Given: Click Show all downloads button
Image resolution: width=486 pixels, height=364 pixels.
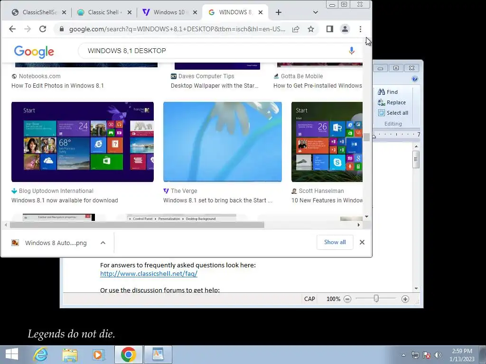Looking at the screenshot, I should click(335, 242).
